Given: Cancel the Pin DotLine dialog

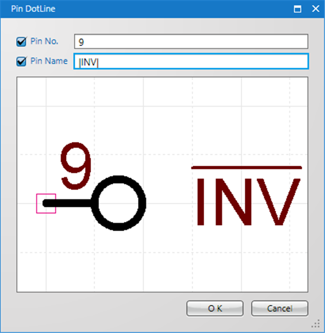Looking at the screenshot, I should [279, 308].
